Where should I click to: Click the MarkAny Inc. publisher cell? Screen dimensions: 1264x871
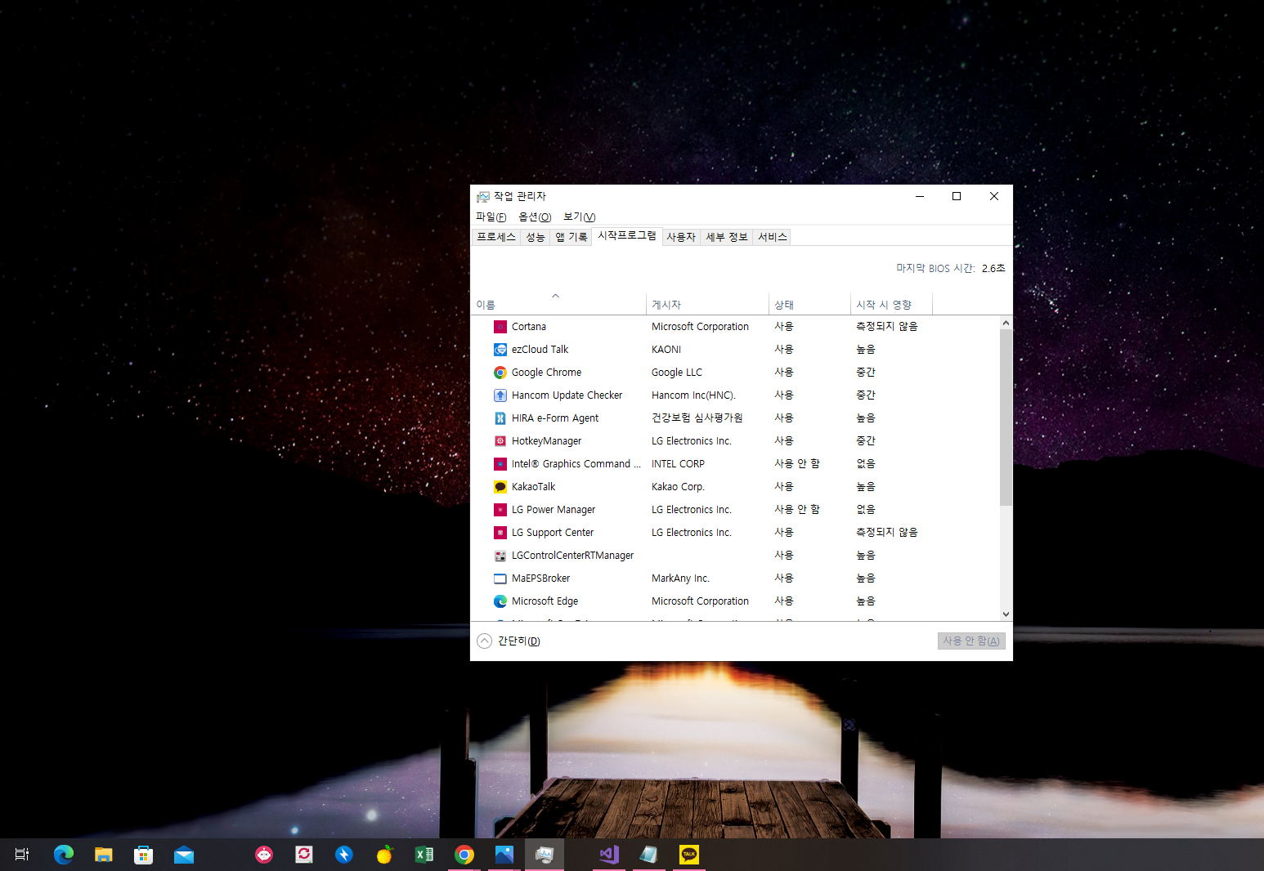coord(680,578)
